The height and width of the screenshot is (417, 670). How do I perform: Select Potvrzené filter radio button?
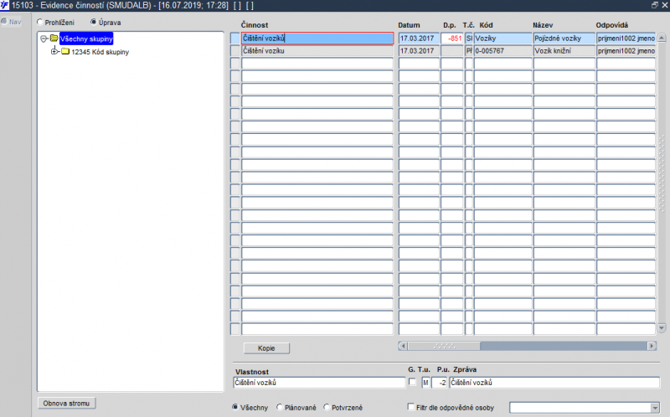(x=327, y=407)
